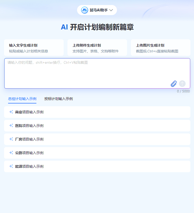Click the 斑马AI助手 logo icon
The width and height of the screenshot is (194, 213).
85,10
